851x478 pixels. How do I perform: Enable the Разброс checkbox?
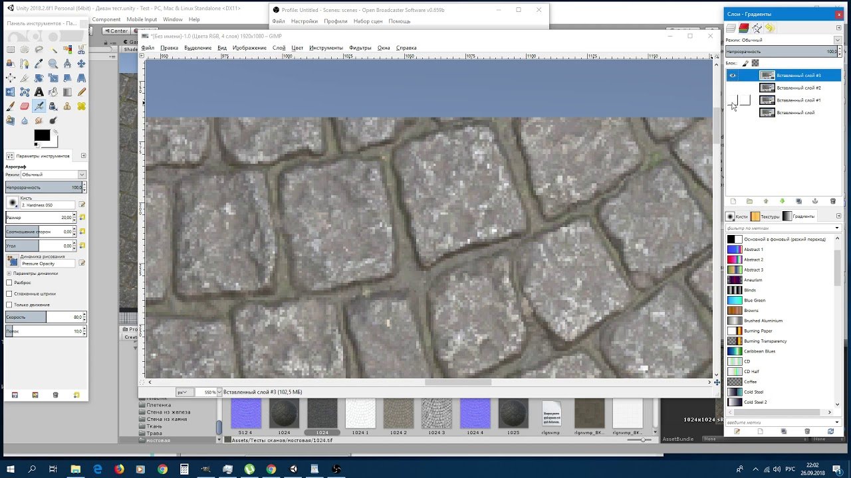click(9, 283)
